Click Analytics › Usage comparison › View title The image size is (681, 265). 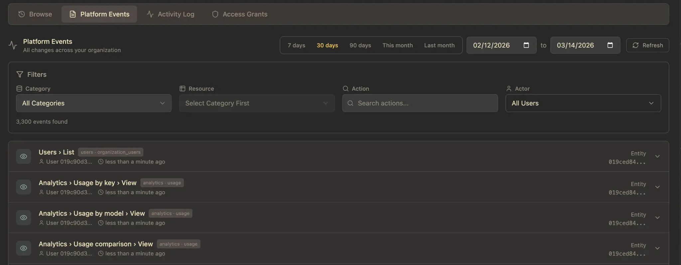click(x=96, y=244)
